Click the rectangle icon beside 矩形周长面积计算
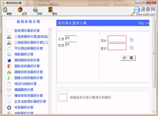The height and width of the screenshot is (116, 158). tap(9, 31)
